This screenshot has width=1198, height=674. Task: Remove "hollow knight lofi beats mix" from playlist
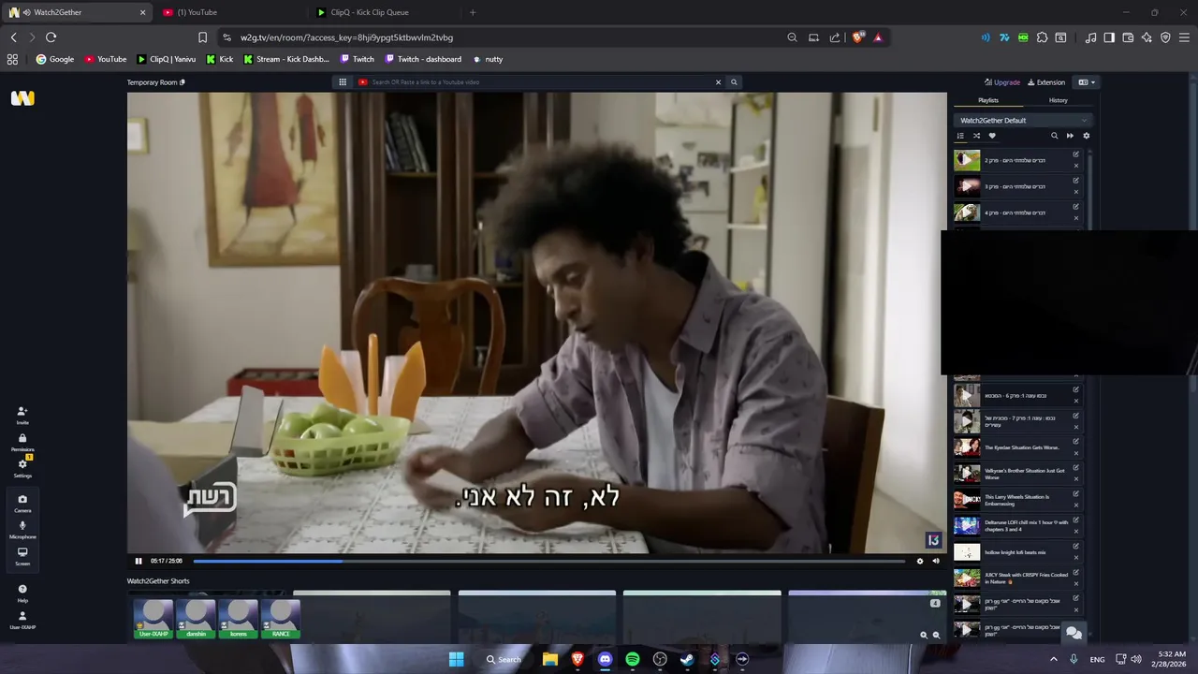pyautogui.click(x=1076, y=558)
